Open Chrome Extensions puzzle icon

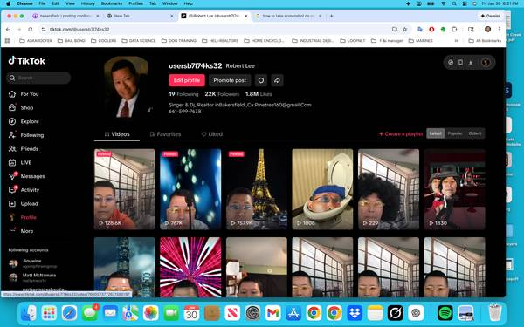pos(454,30)
